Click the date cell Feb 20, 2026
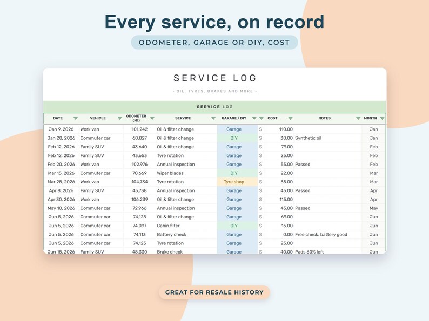The height and width of the screenshot is (321, 429). 61,164
